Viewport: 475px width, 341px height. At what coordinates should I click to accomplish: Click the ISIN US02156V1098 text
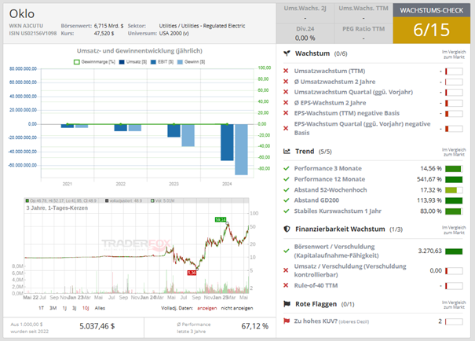click(33, 33)
